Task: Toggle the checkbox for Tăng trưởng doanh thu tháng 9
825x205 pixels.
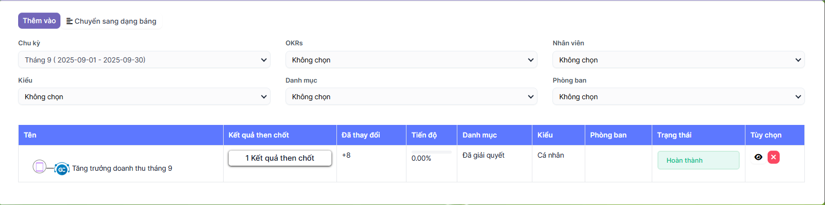Action: point(39,166)
